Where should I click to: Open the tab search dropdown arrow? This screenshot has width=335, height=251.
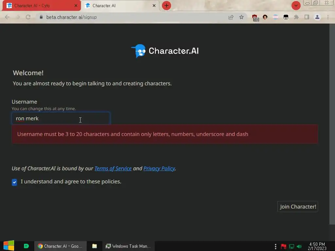(296, 6)
